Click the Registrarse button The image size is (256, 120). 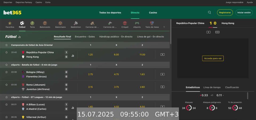click(225, 13)
